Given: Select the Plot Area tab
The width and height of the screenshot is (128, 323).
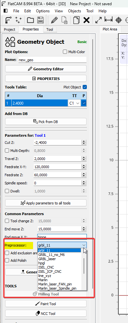Looking at the screenshot, I should 110,29.
